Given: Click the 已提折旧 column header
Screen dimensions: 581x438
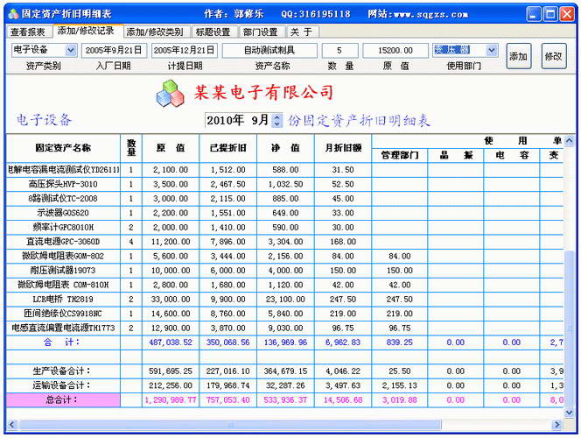Looking at the screenshot, I should tap(228, 148).
